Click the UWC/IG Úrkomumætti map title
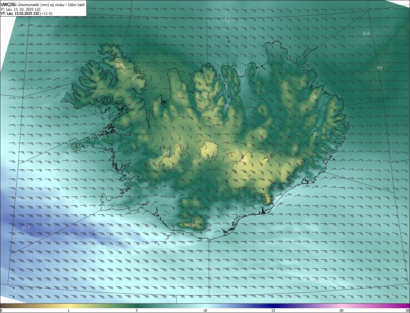 (x=43, y=4)
